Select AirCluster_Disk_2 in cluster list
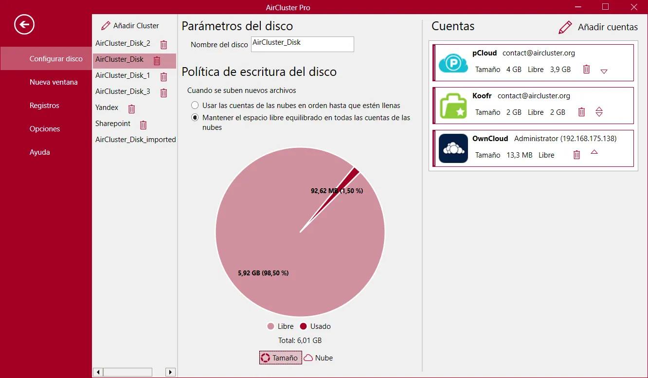Image resolution: width=648 pixels, height=378 pixels. 123,43
